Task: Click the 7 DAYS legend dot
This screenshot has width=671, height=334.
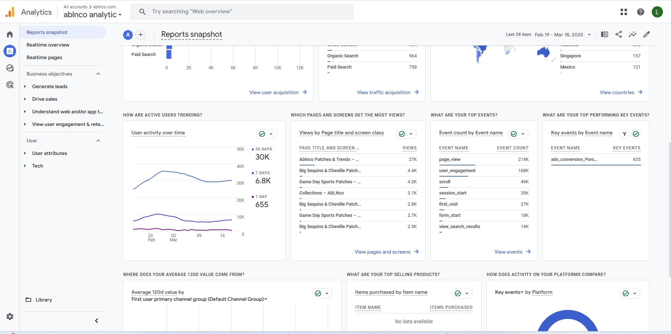Action: [x=253, y=173]
